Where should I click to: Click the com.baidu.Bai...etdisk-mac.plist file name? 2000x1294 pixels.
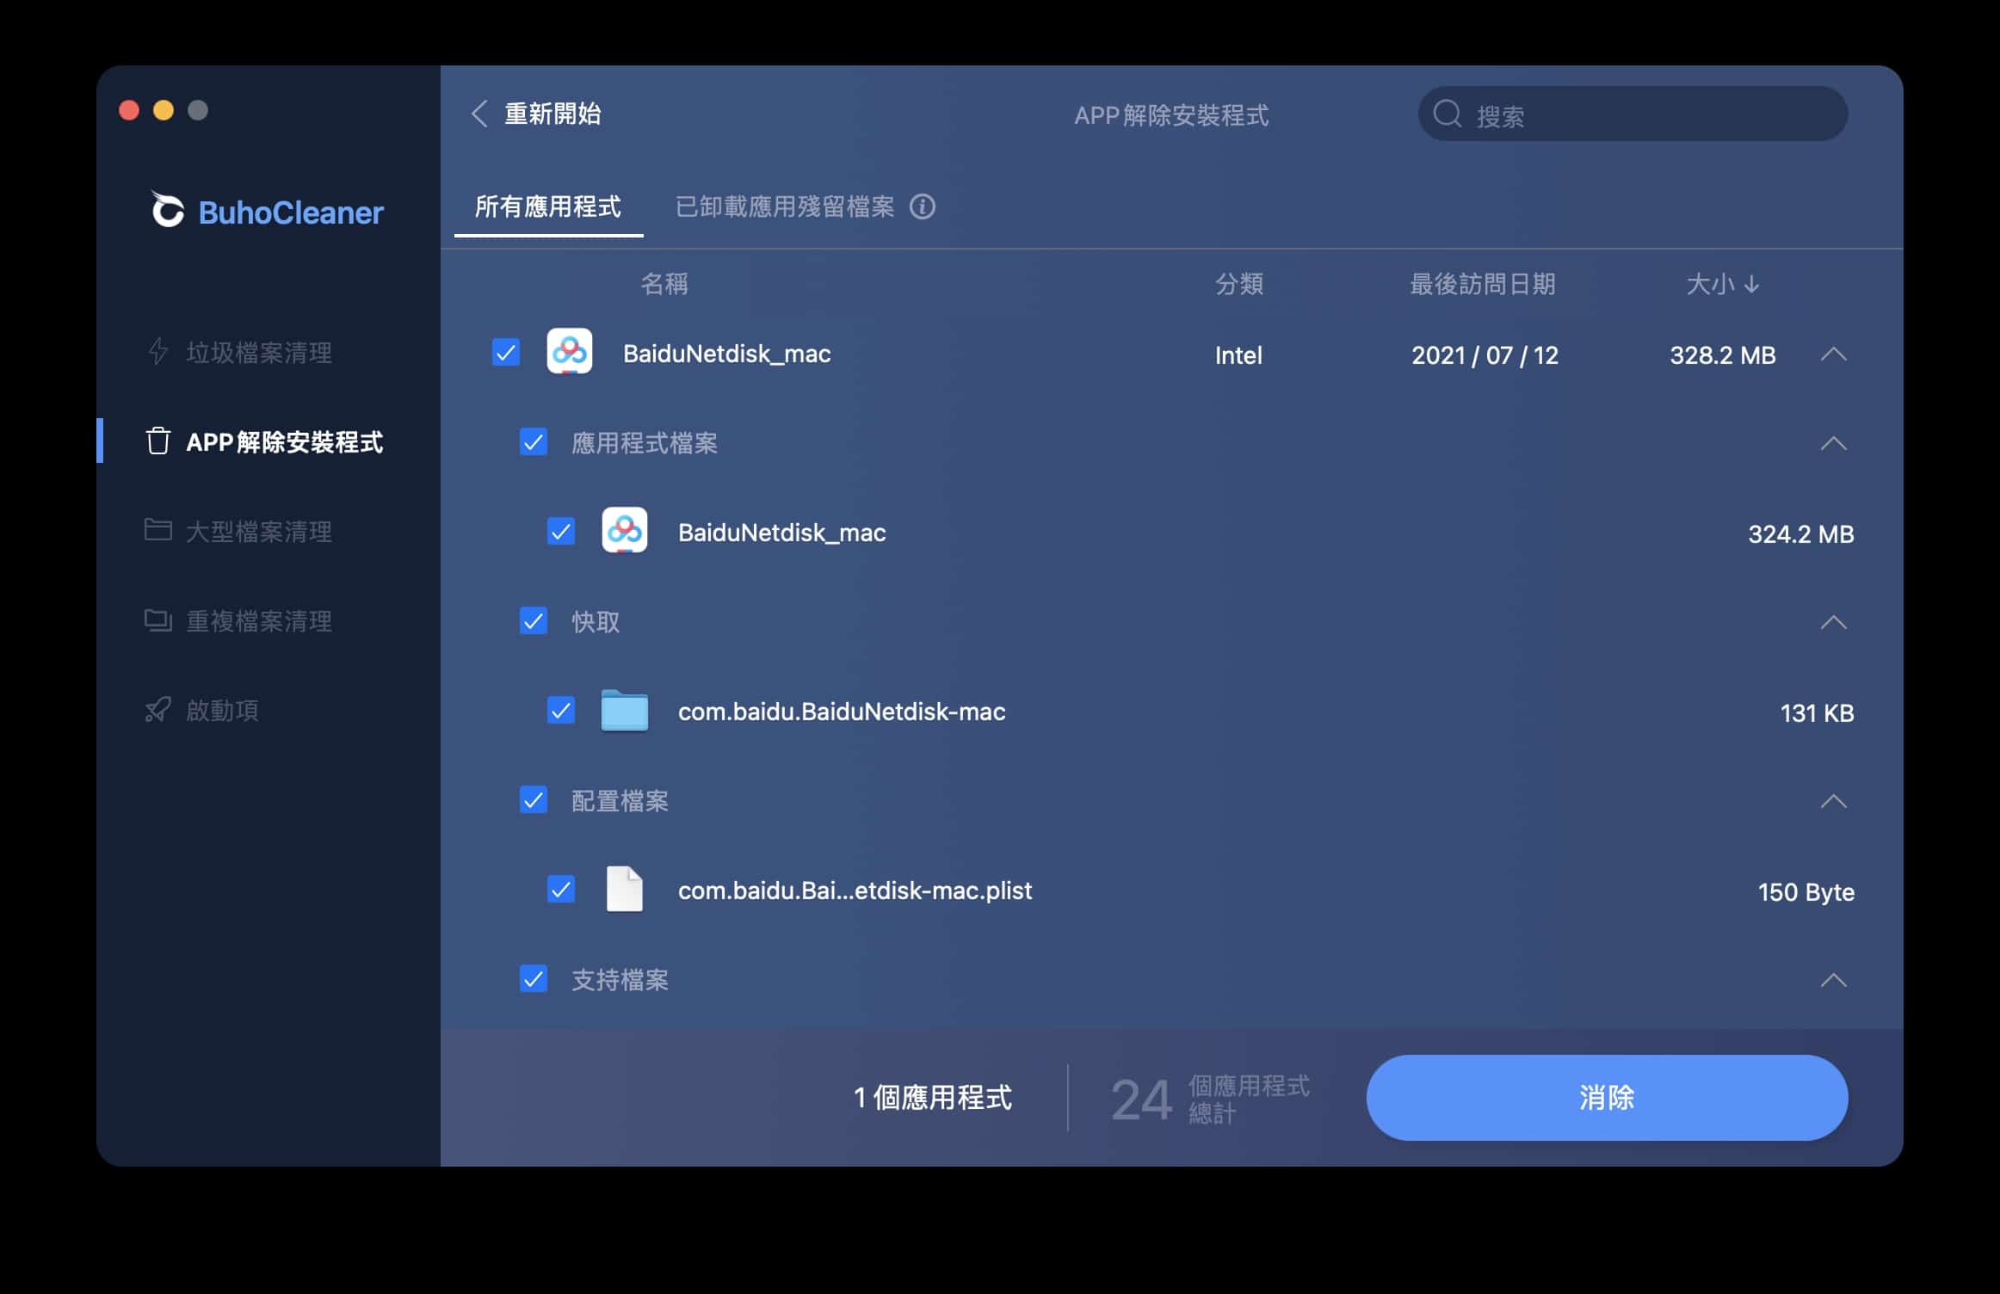tap(855, 890)
